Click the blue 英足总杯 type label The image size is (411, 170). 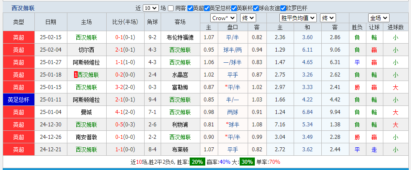point(19,100)
